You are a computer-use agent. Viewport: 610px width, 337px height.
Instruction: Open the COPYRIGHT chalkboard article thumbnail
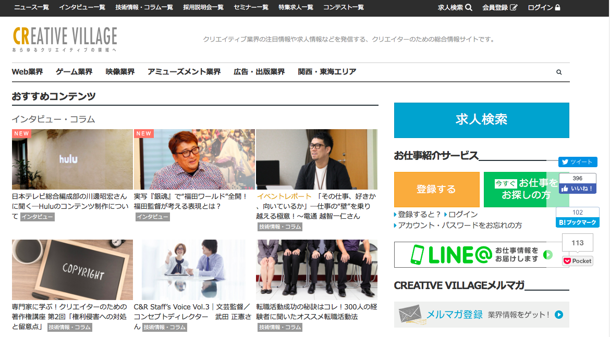[x=72, y=270]
